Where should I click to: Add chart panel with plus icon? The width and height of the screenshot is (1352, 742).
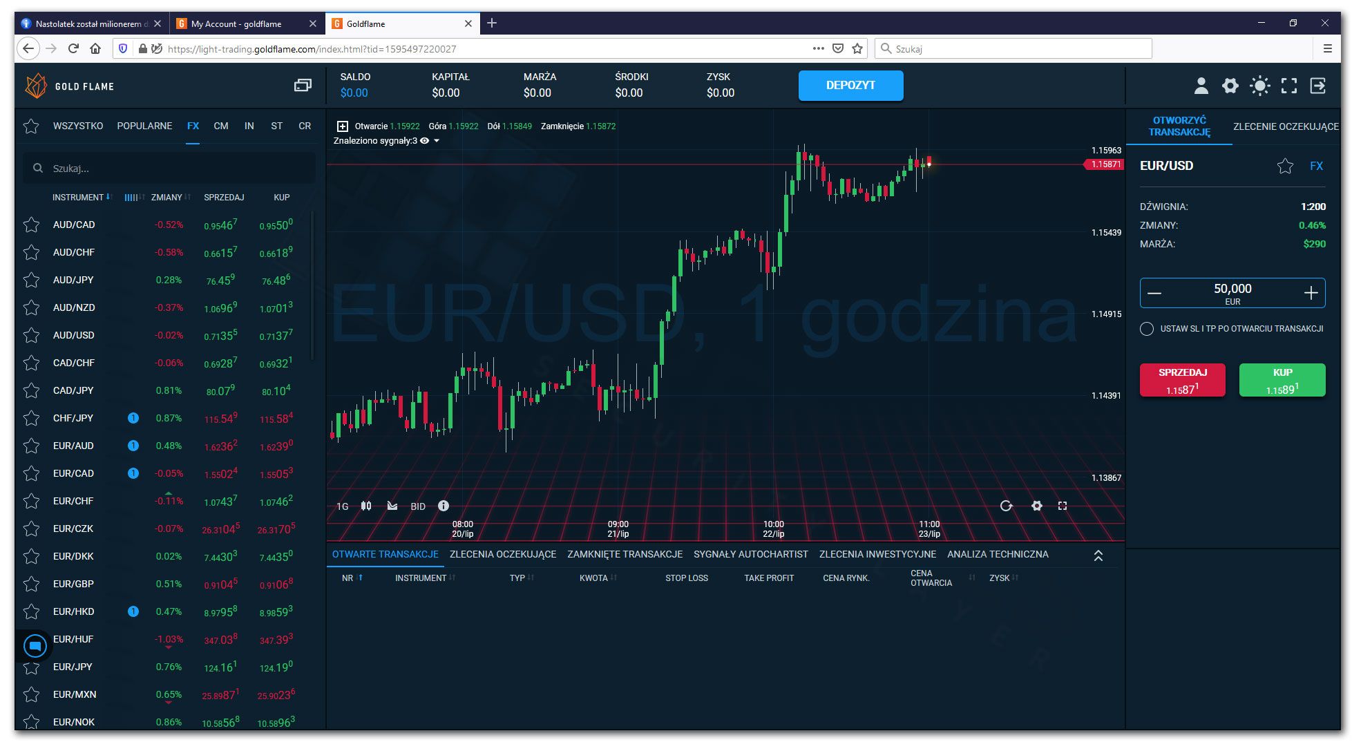[342, 126]
